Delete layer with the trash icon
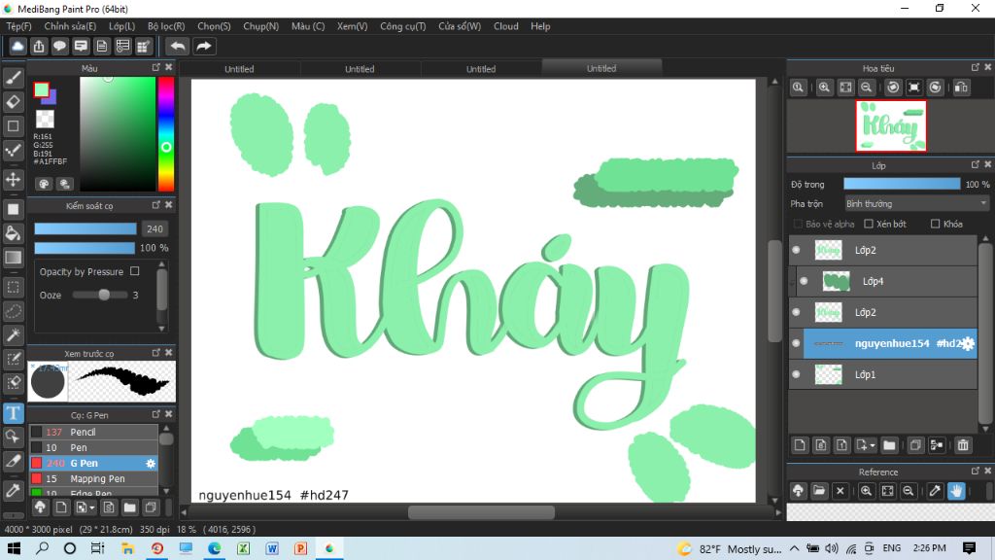Screen dimensions: 995x560 pos(963,445)
